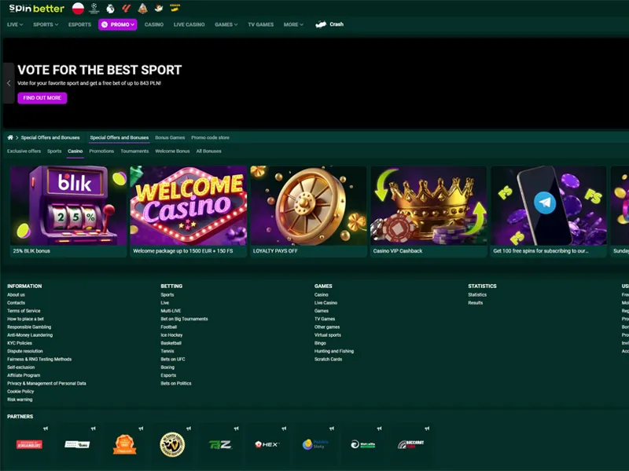Viewport: 629px width, 471px height.
Task: Click the HEX partner logo
Action: point(267,444)
